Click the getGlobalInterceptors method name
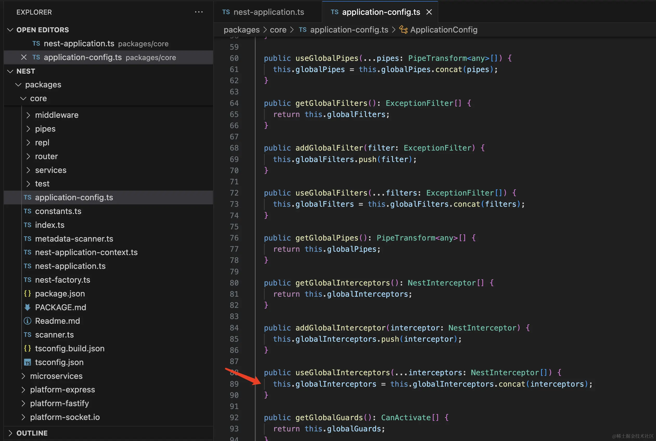Viewport: 656px width, 441px height. point(343,283)
